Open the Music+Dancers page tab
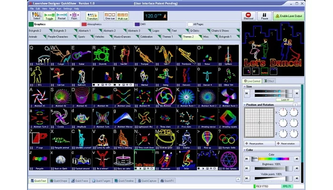The image size is (333, 190). point(127,37)
